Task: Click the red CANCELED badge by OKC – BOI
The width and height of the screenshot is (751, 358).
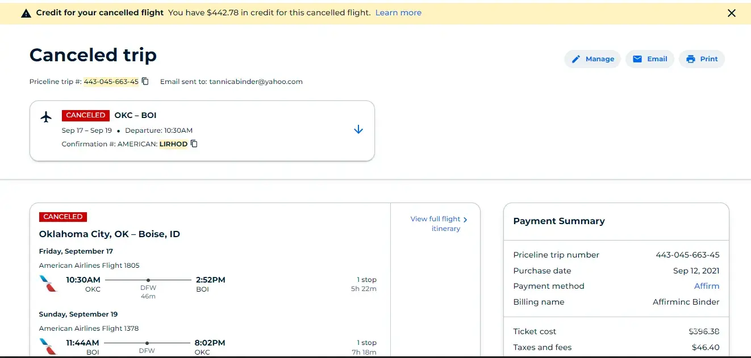Action: [x=85, y=115]
